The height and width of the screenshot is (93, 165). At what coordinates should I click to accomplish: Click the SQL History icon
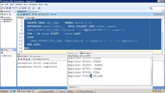tap(48, 14)
